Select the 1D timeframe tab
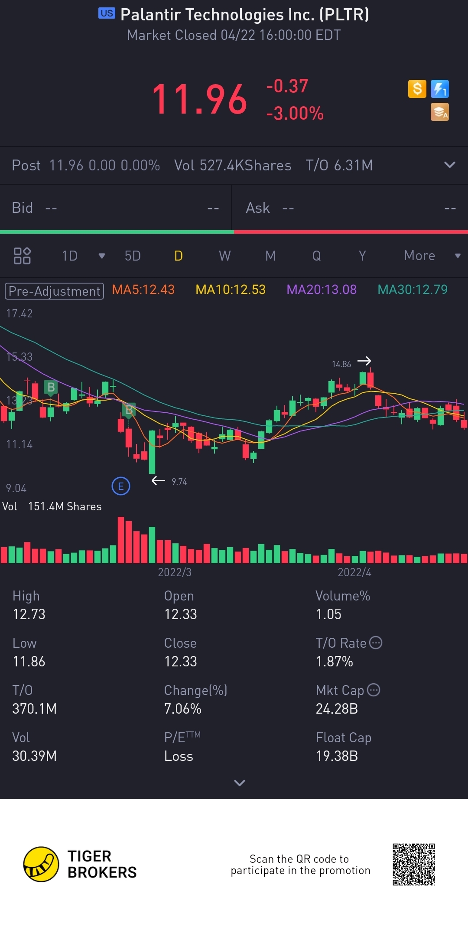 [x=70, y=256]
